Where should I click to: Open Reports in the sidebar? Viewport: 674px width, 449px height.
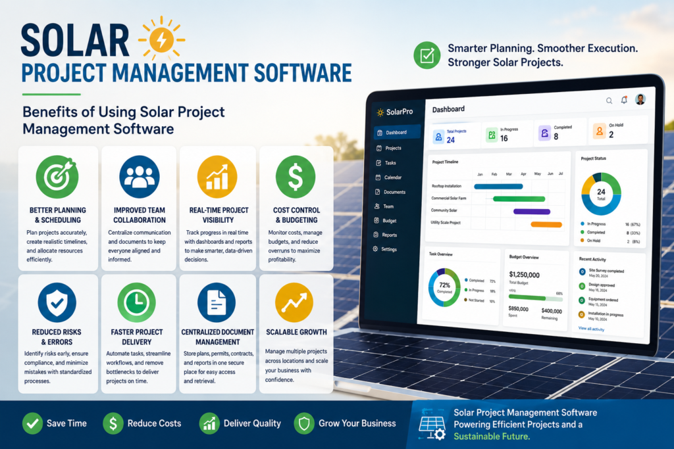385,235
